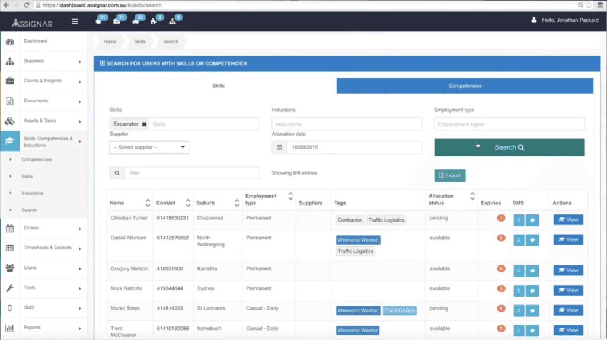Viewport: 607px width, 340px height.
Task: Open Inductions submenu item
Action: click(x=33, y=193)
